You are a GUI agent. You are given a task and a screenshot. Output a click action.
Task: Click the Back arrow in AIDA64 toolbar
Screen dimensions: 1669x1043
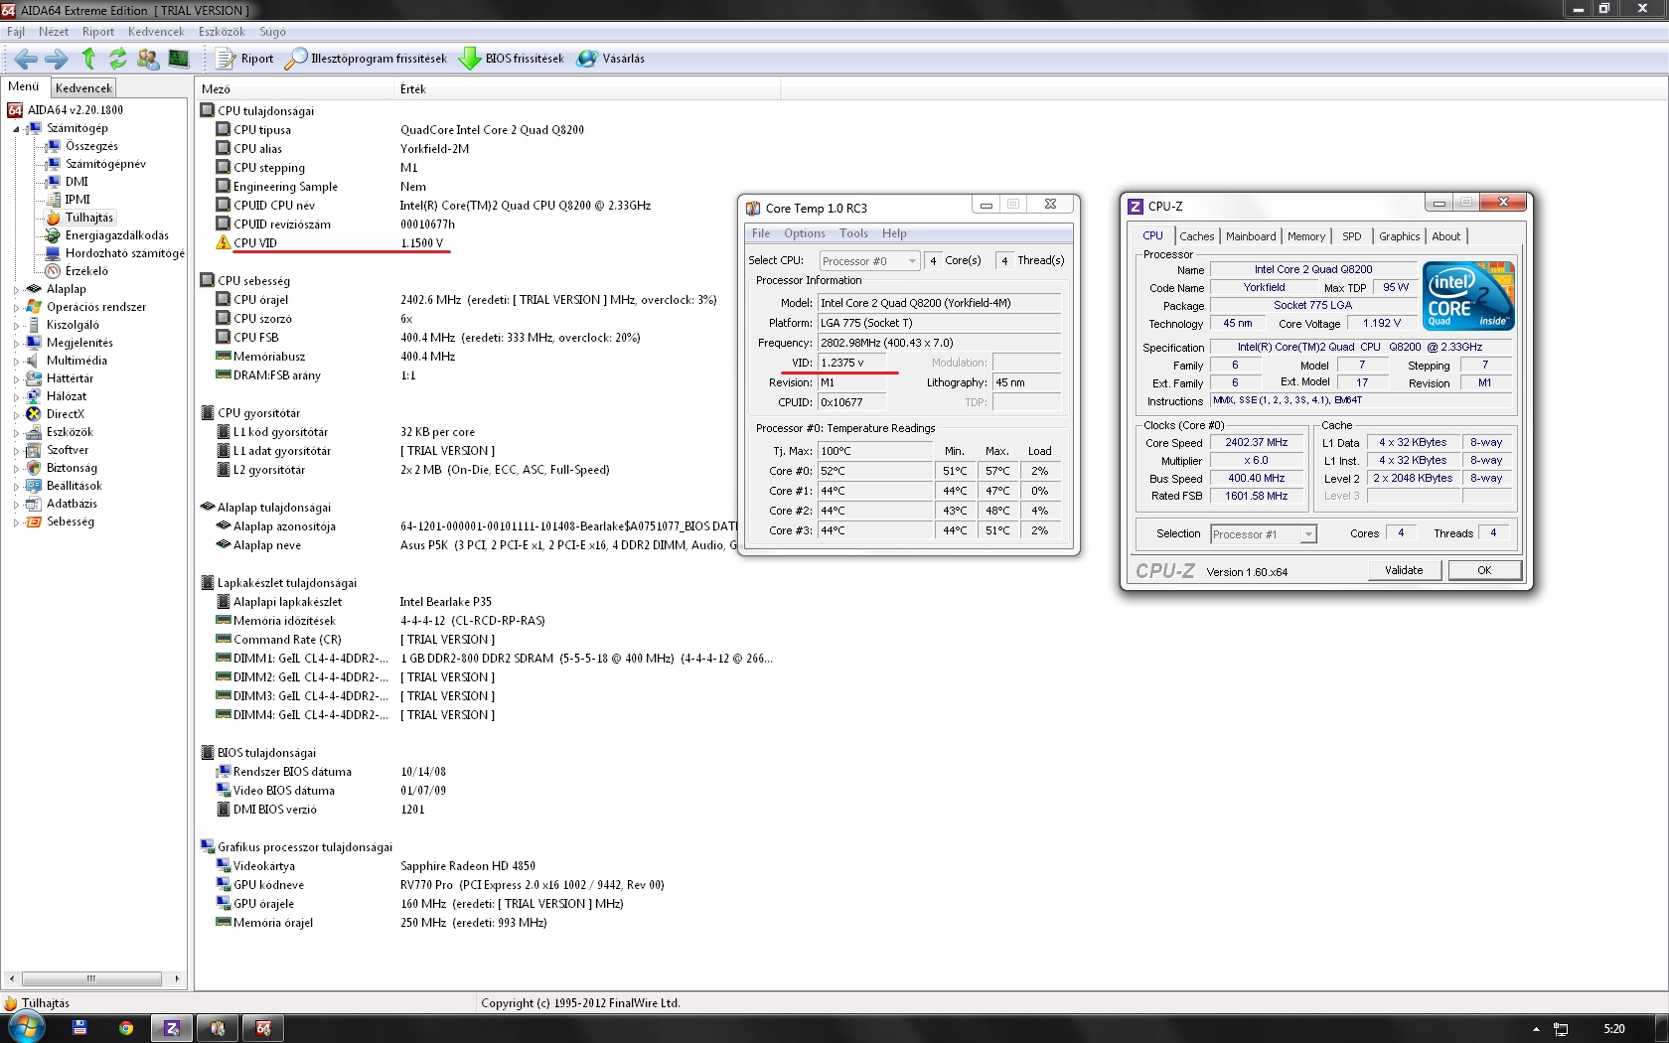coord(26,59)
